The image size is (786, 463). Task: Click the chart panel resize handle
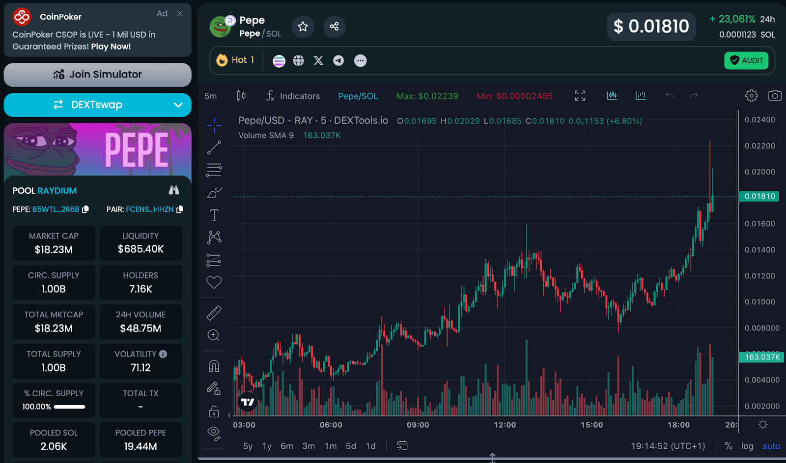pyautogui.click(x=492, y=458)
